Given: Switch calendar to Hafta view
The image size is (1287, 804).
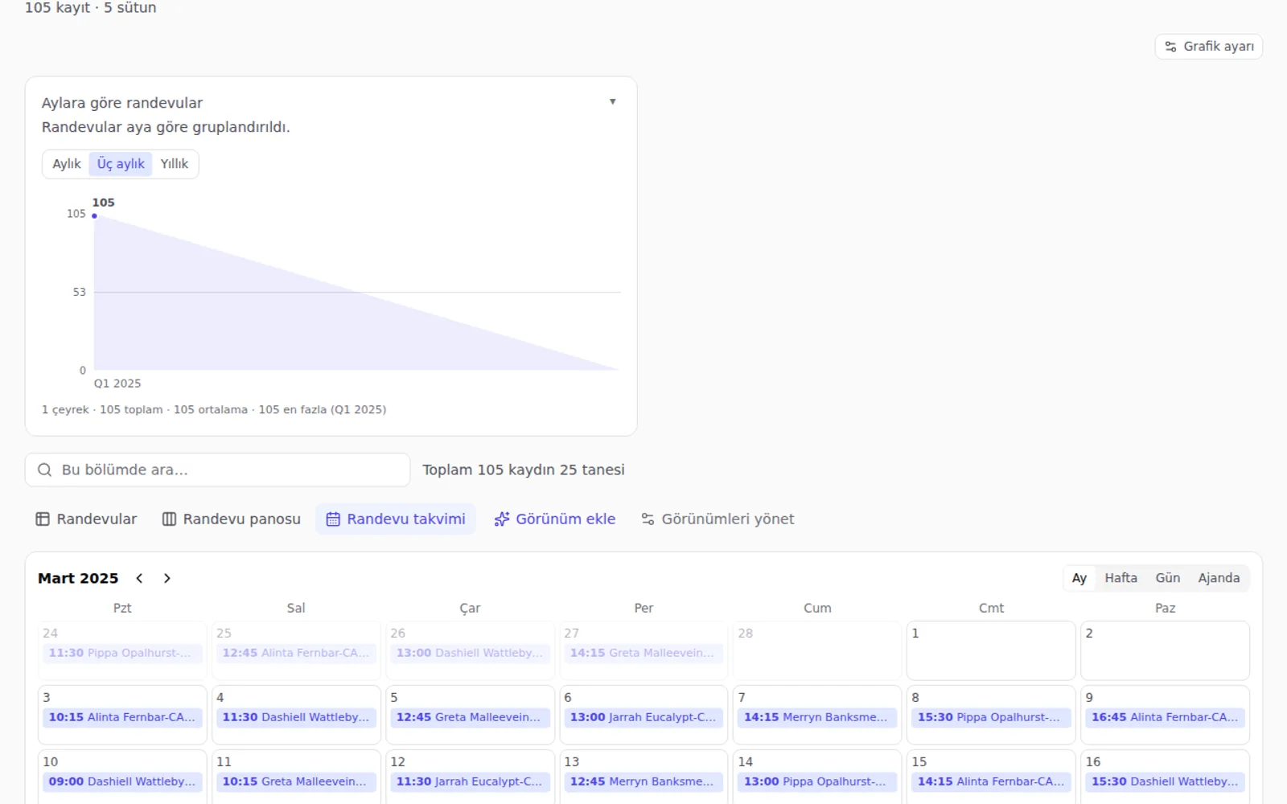Looking at the screenshot, I should click(1120, 578).
